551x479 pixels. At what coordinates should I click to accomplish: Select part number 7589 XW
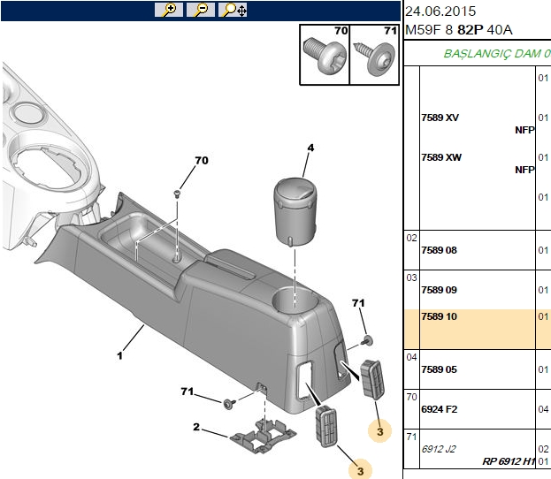pyautogui.click(x=441, y=157)
